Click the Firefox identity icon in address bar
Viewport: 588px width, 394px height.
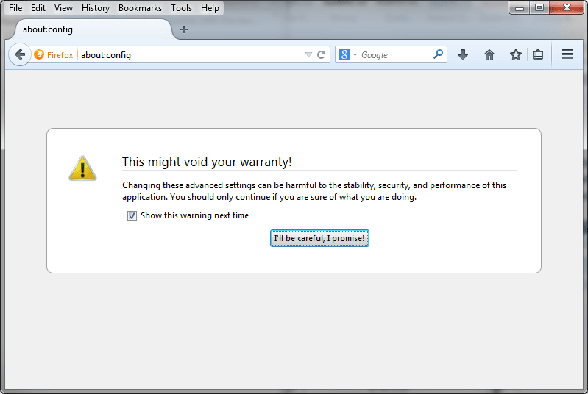pos(39,54)
